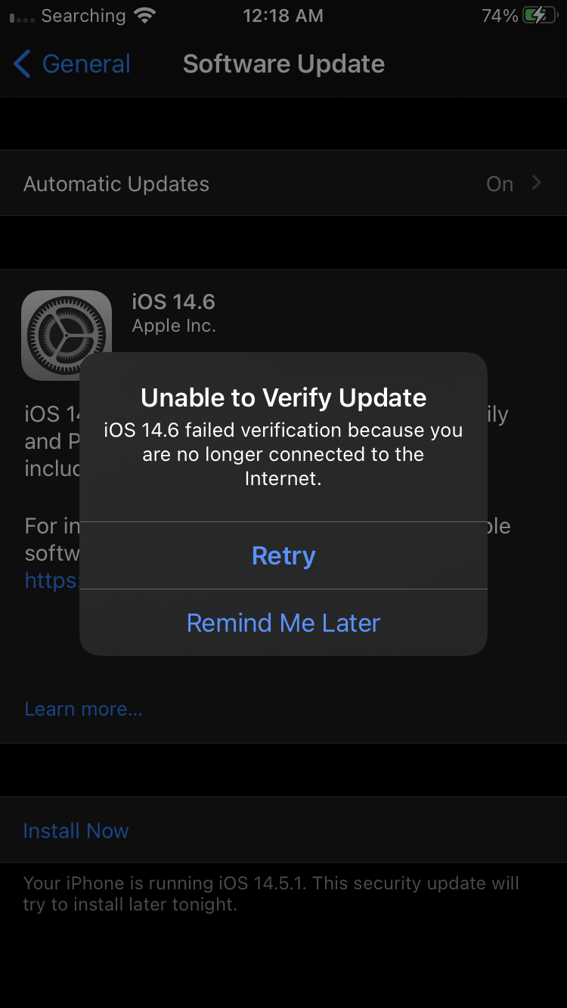Viewport: 567px width, 1008px height.
Task: Tap the iOS 14.6 gear update icon
Action: pyautogui.click(x=67, y=335)
